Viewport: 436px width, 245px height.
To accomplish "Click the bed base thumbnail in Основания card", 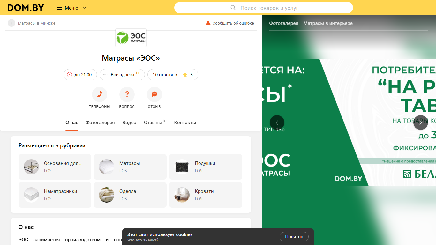I will (x=31, y=167).
